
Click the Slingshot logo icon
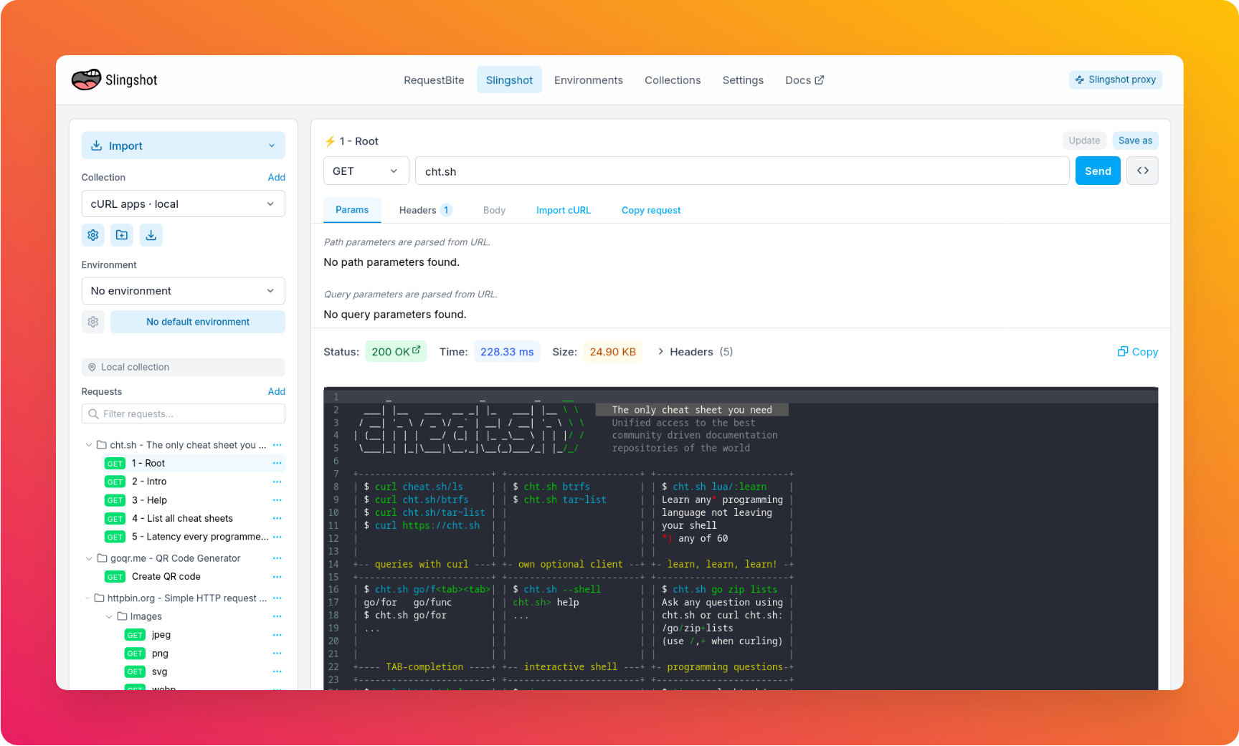point(86,80)
